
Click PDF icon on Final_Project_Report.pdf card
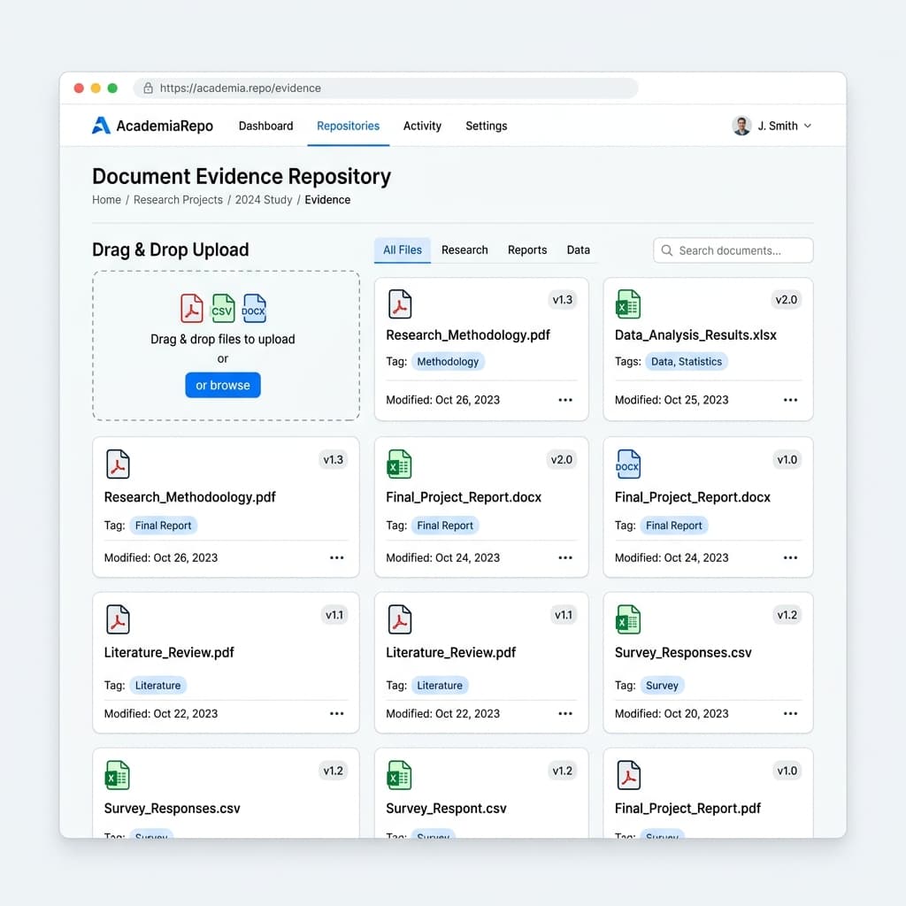click(629, 775)
